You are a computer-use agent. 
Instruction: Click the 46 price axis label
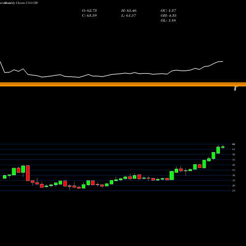coord(234,165)
